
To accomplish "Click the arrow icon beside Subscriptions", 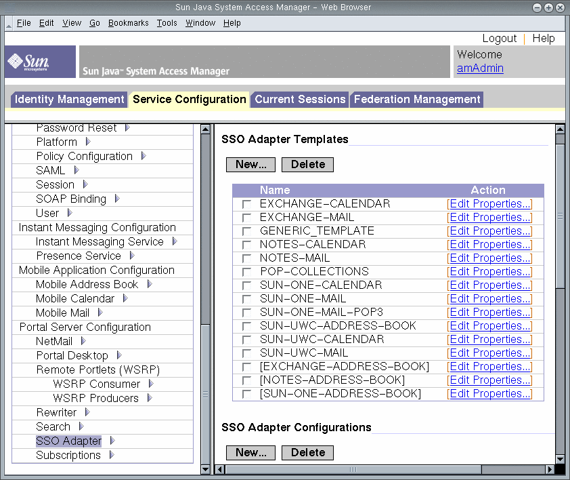I will pos(112,454).
